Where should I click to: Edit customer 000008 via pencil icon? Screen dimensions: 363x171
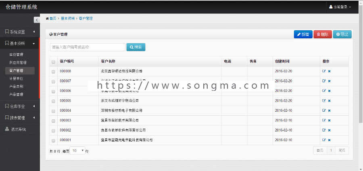click(324, 71)
